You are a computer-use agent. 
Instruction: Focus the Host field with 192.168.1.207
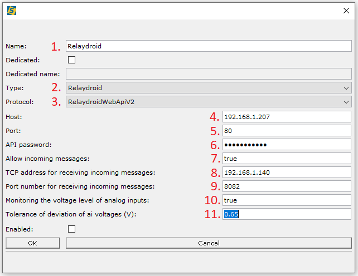pyautogui.click(x=286, y=117)
